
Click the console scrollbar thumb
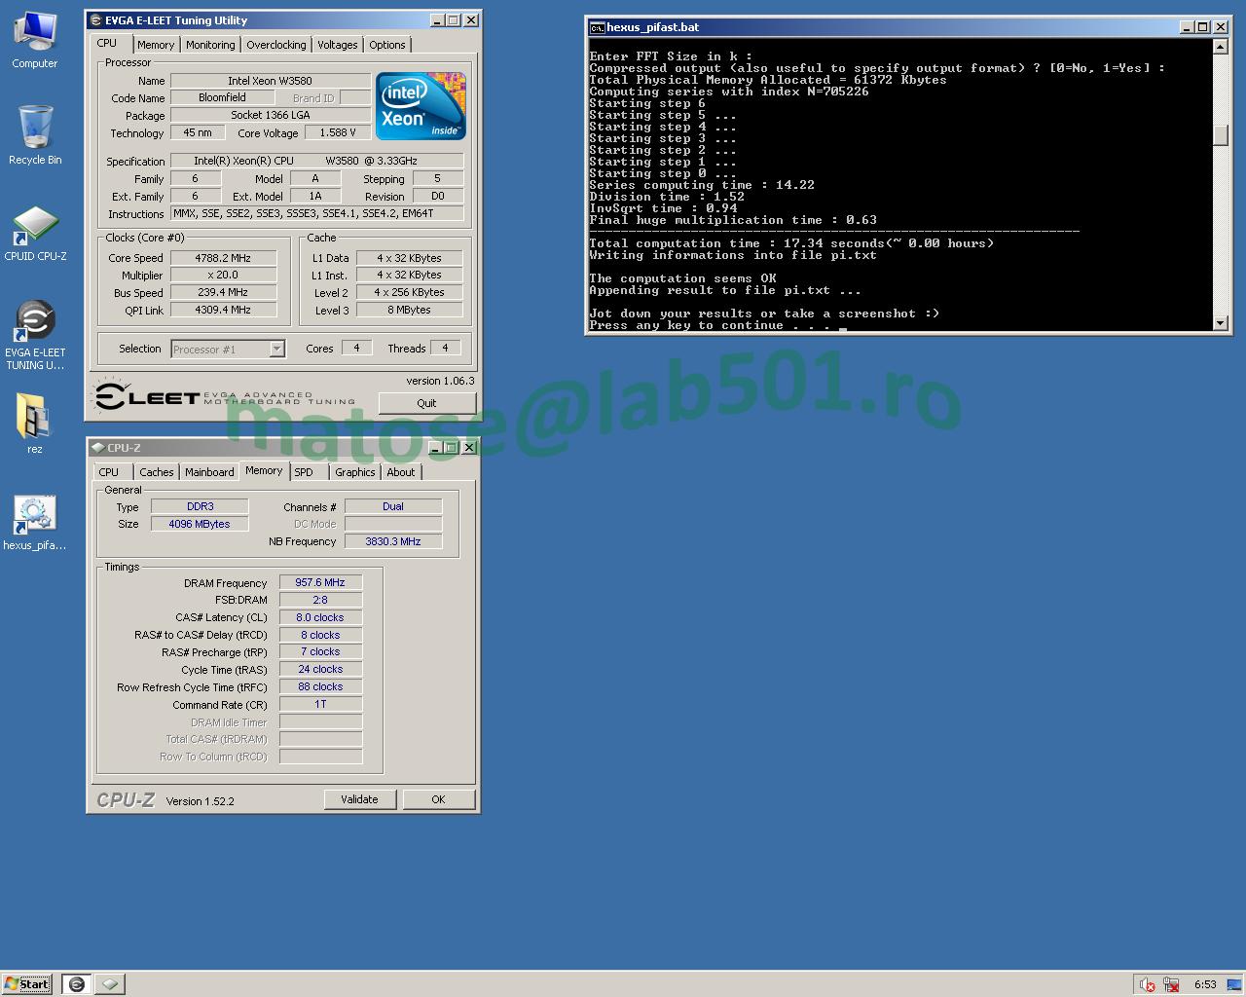1221,135
